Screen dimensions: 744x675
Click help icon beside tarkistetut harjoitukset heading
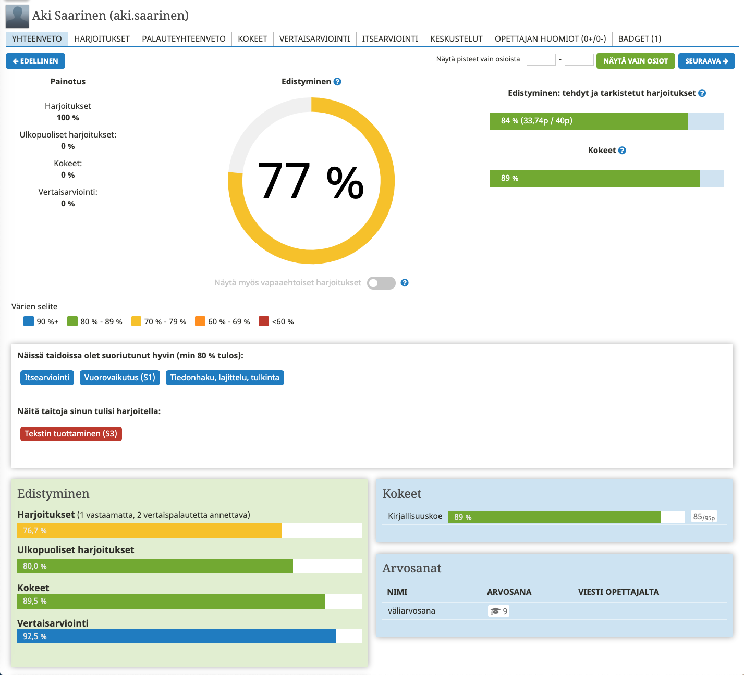click(702, 93)
